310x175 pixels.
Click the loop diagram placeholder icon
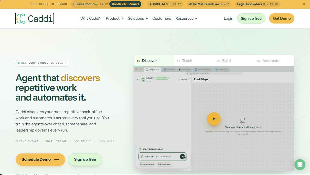243,121
